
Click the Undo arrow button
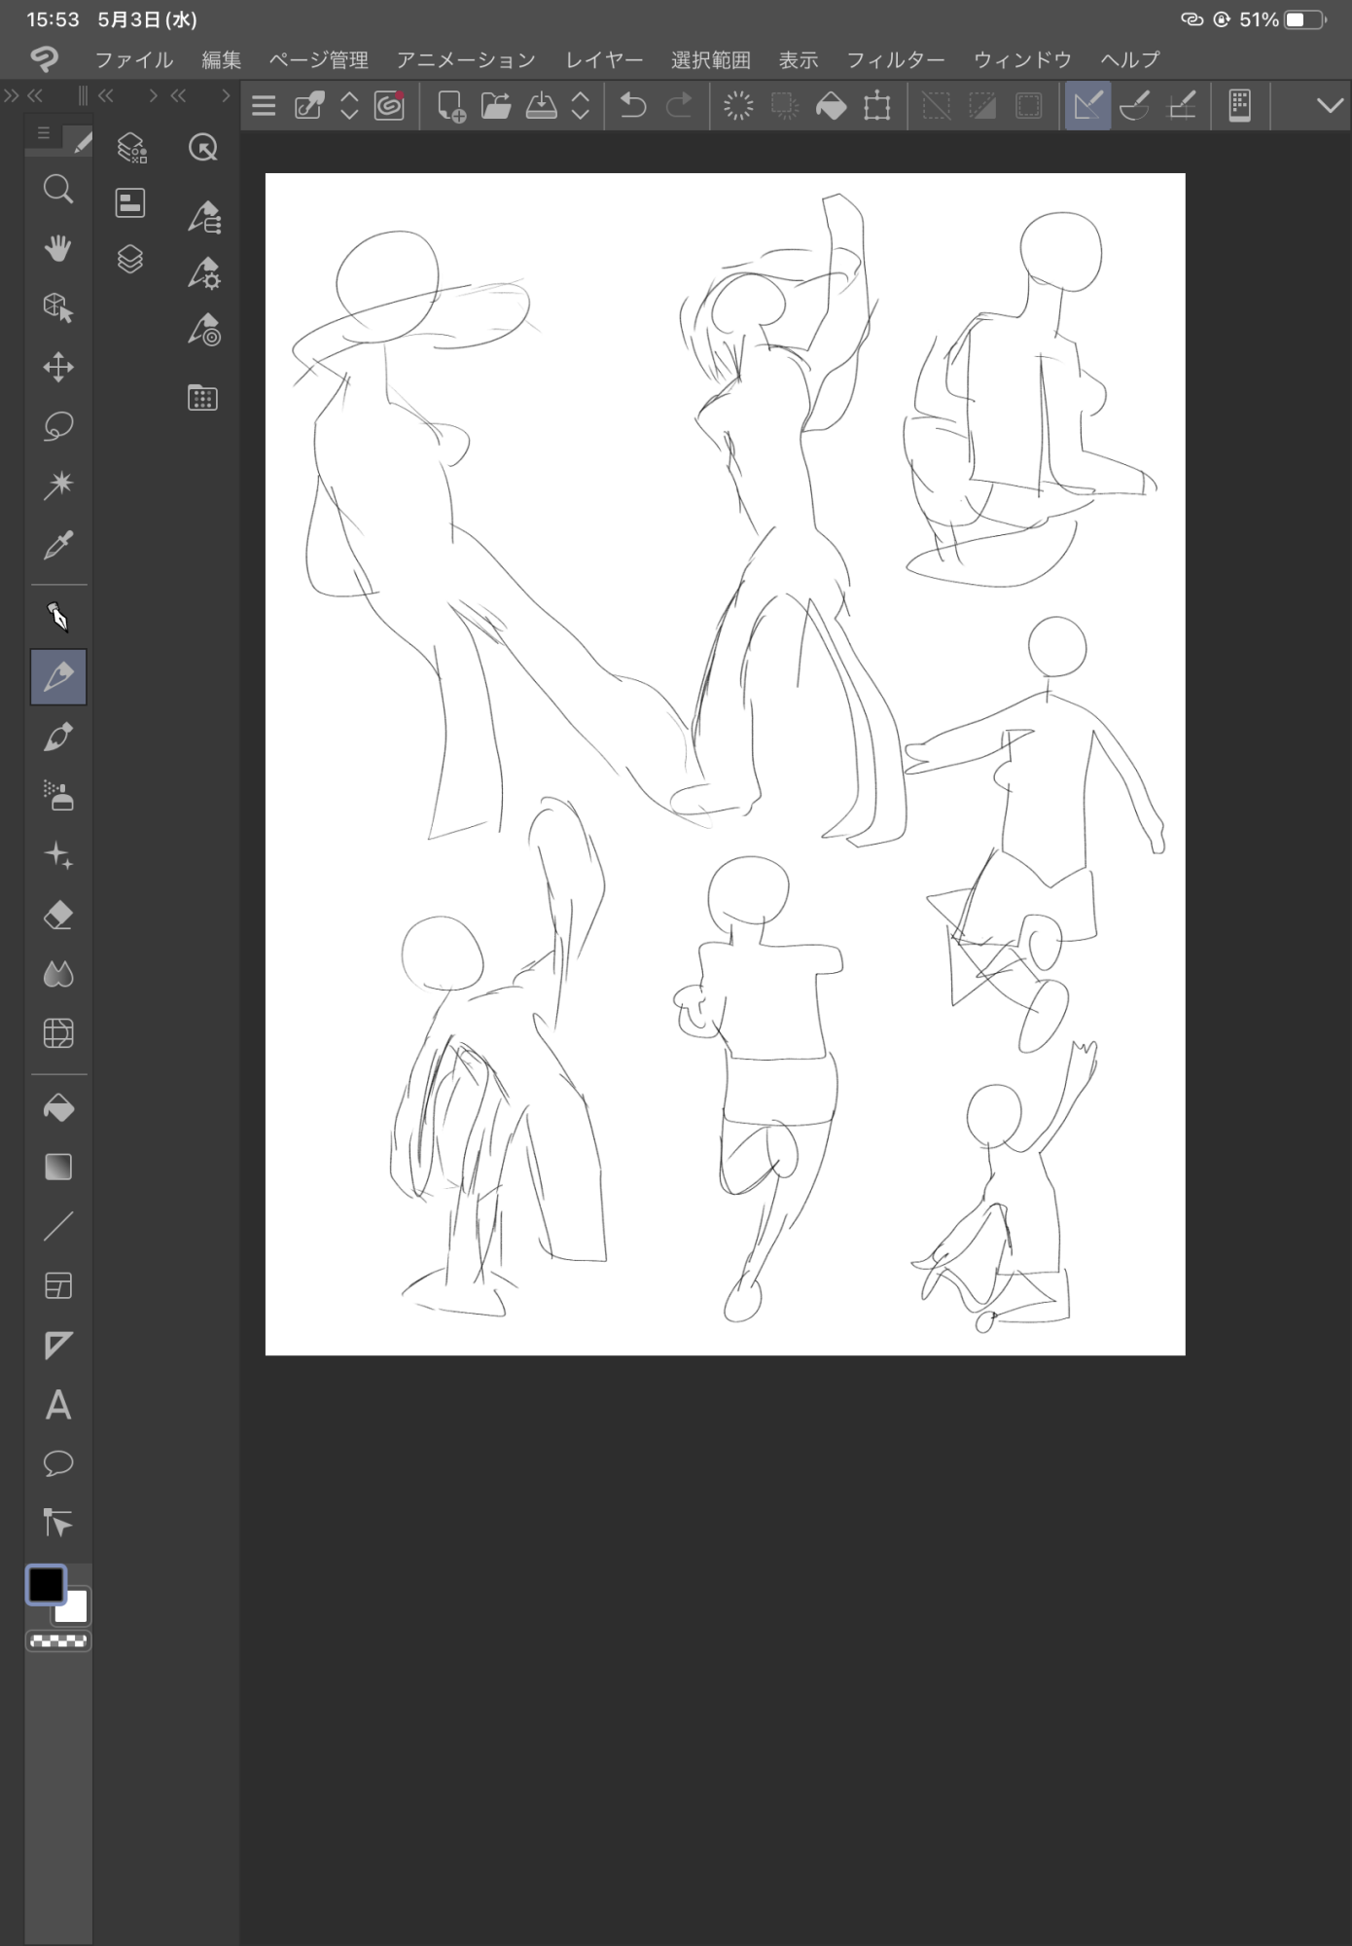pyautogui.click(x=632, y=105)
